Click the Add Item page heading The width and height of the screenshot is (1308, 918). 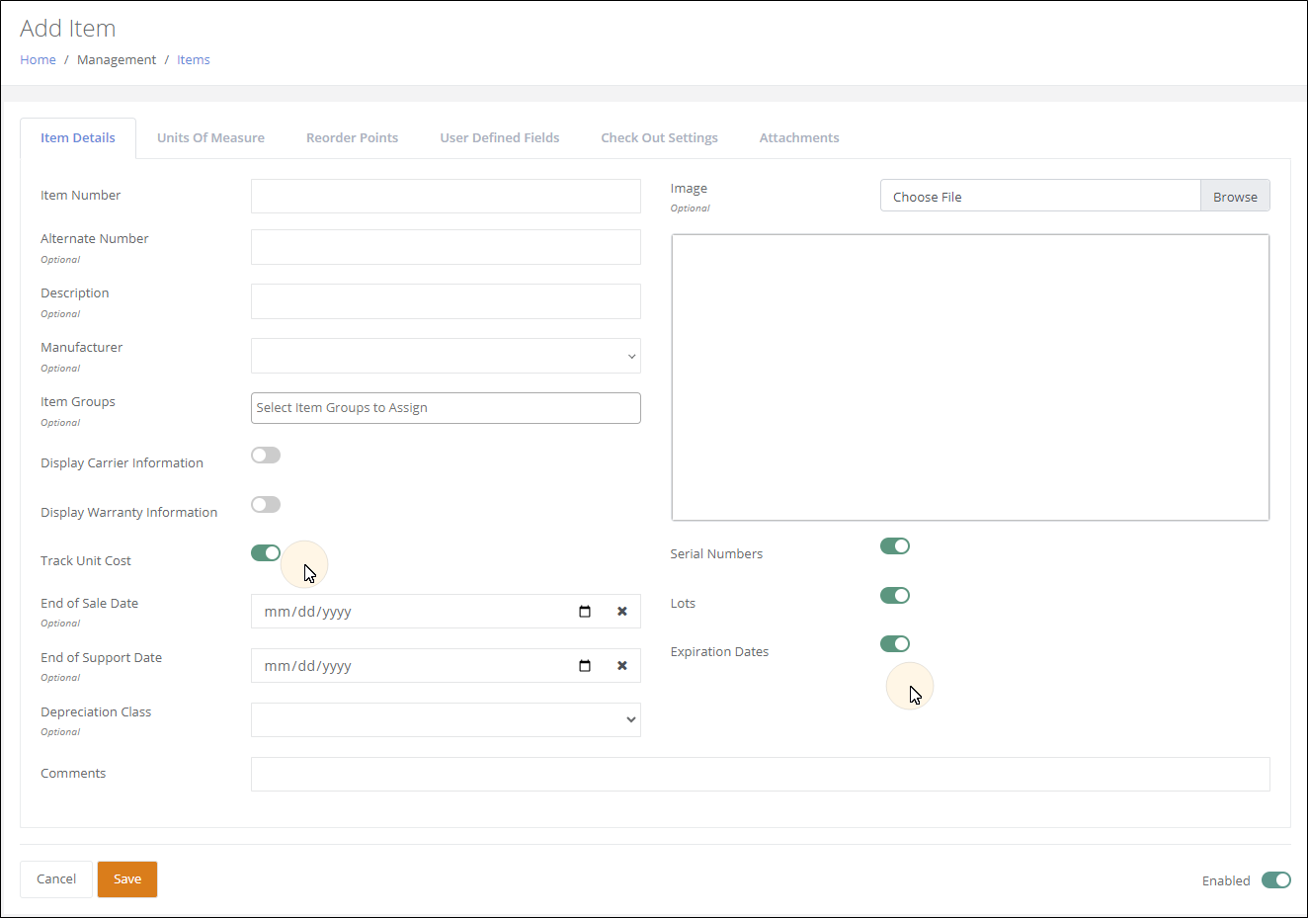click(68, 29)
